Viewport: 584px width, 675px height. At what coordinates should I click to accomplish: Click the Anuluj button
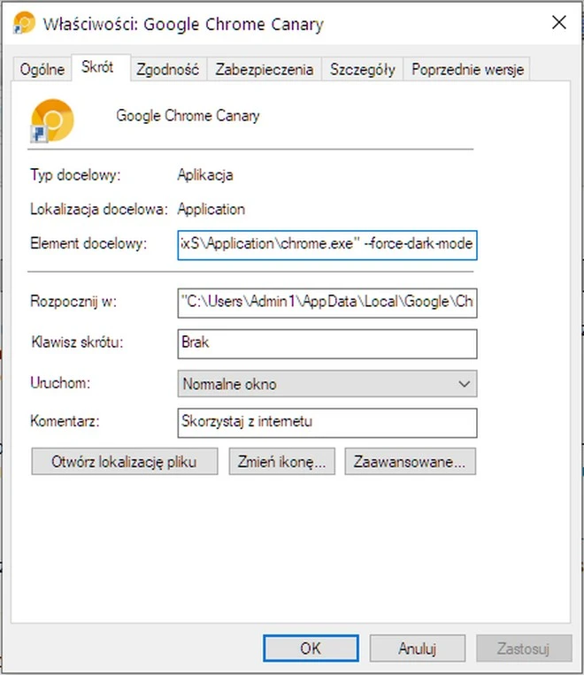pos(418,648)
